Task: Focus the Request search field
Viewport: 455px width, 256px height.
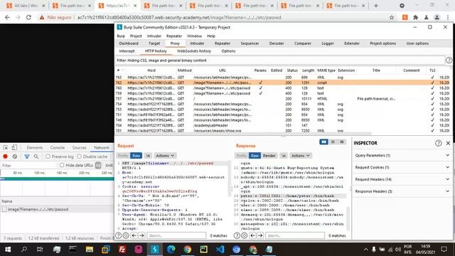Action: (176, 235)
